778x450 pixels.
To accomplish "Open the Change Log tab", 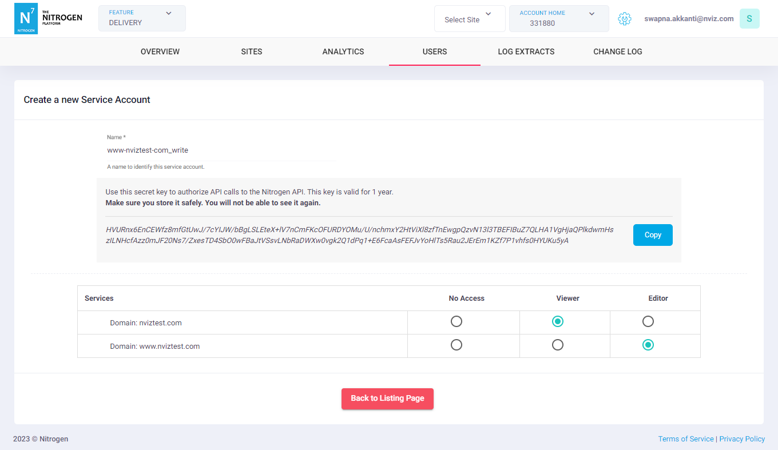I will click(617, 51).
